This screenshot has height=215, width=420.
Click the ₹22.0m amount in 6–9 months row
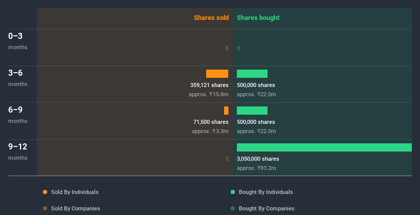(256, 132)
